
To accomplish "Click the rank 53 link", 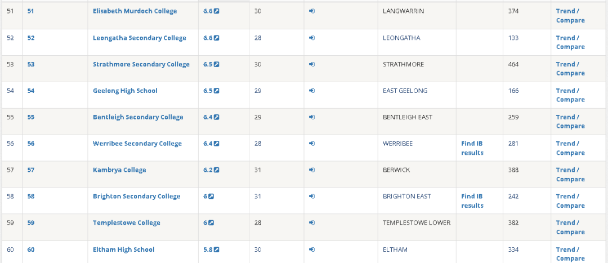I will coord(31,64).
